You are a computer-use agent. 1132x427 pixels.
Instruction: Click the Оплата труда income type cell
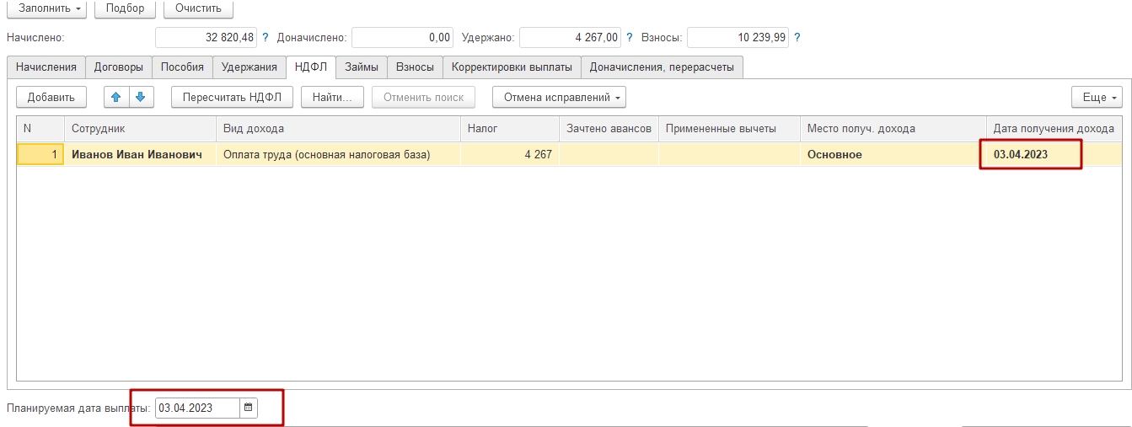pos(338,154)
